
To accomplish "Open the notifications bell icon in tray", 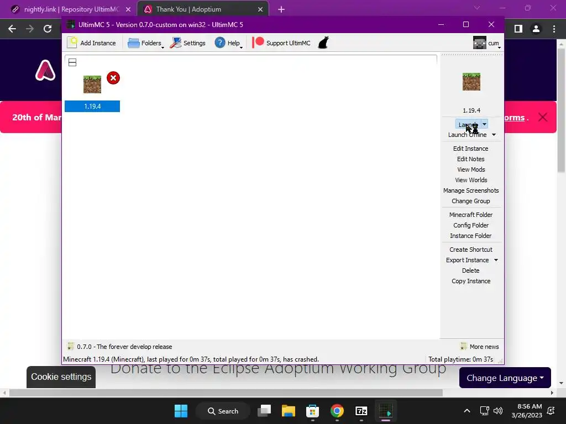I will [x=551, y=411].
